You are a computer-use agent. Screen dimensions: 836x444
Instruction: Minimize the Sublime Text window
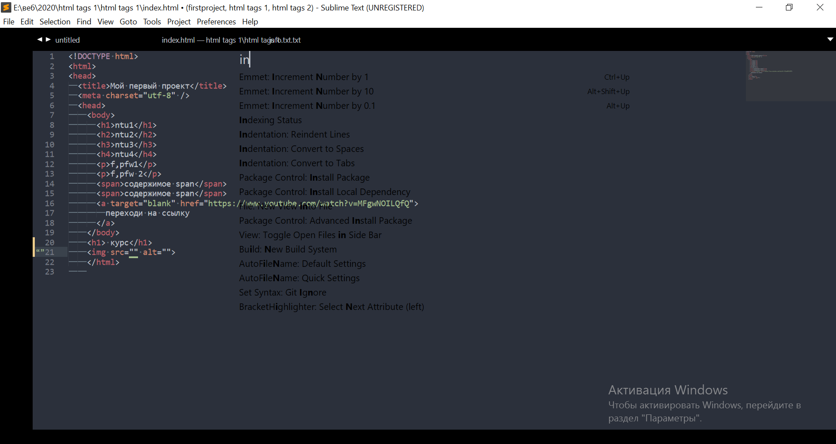pyautogui.click(x=759, y=7)
